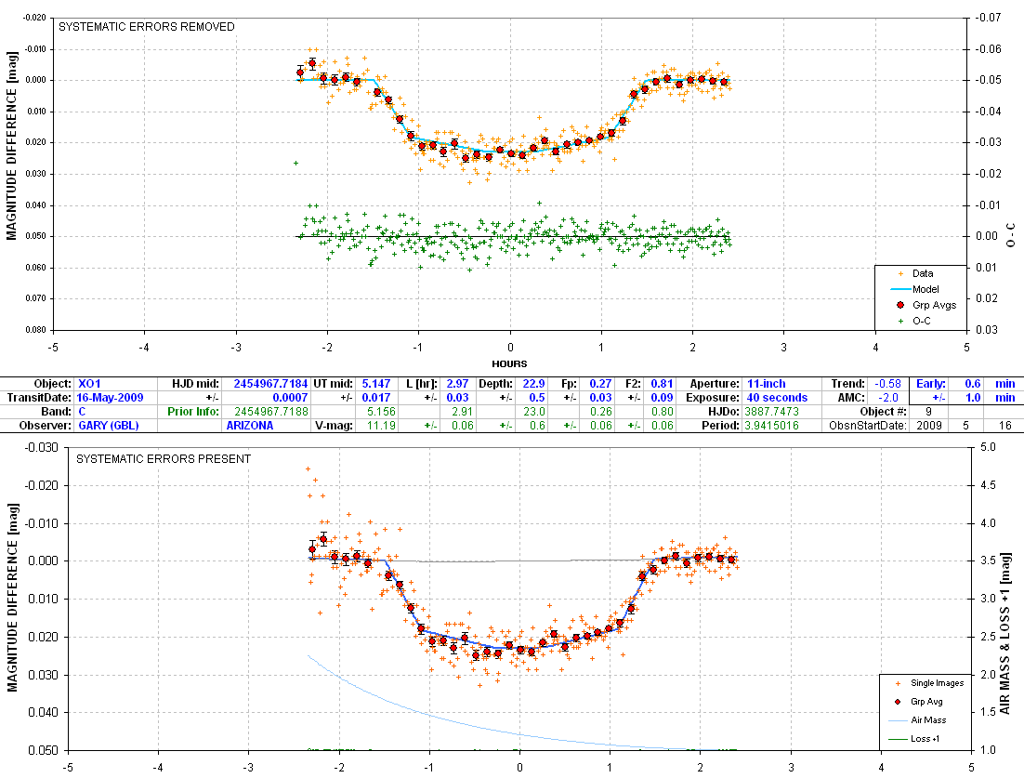Click the 'L [hr]:' label
This screenshot has height=778, width=1024.
tap(421, 384)
